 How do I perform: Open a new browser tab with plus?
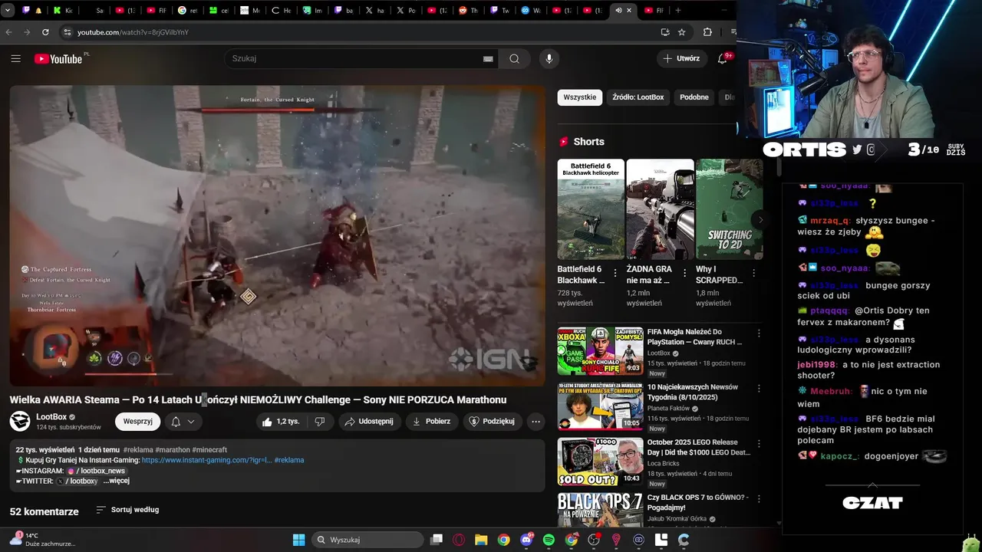pyautogui.click(x=677, y=11)
